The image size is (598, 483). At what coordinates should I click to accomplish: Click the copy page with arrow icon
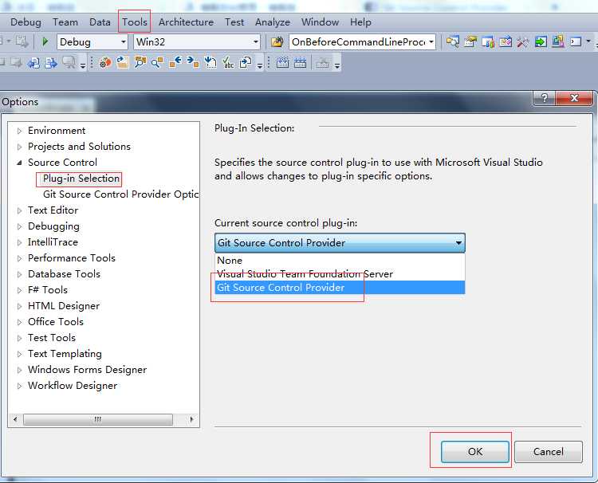click(246, 62)
